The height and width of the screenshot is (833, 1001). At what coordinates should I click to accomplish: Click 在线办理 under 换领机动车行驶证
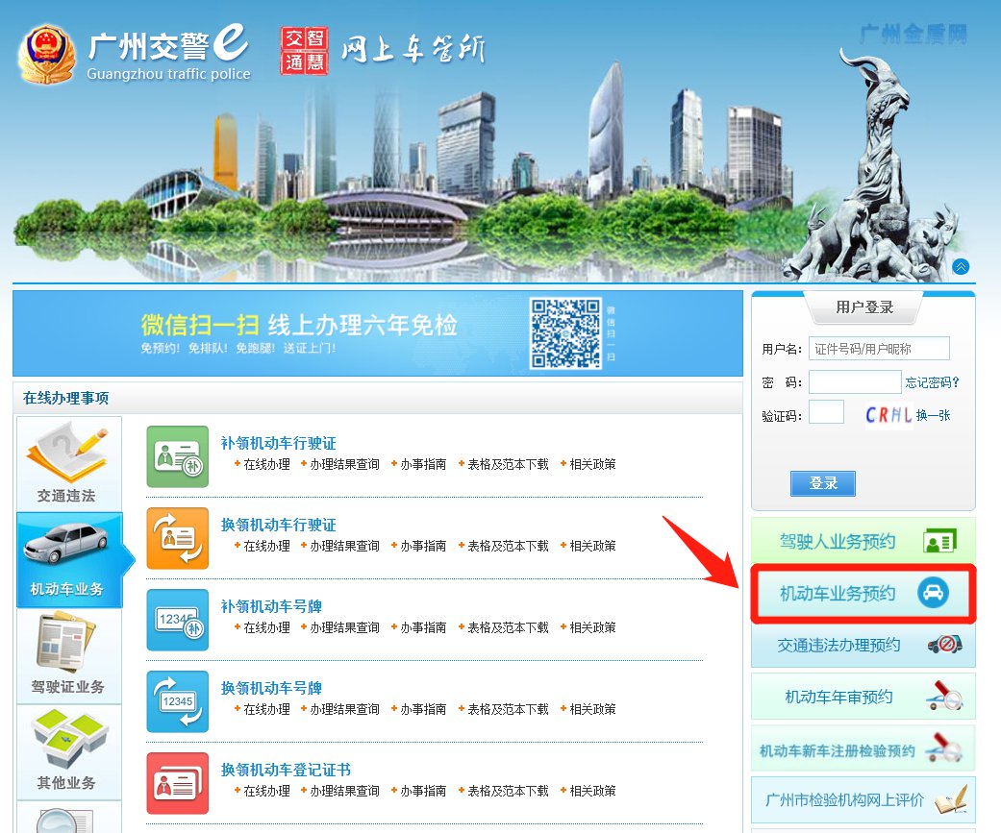tap(267, 546)
